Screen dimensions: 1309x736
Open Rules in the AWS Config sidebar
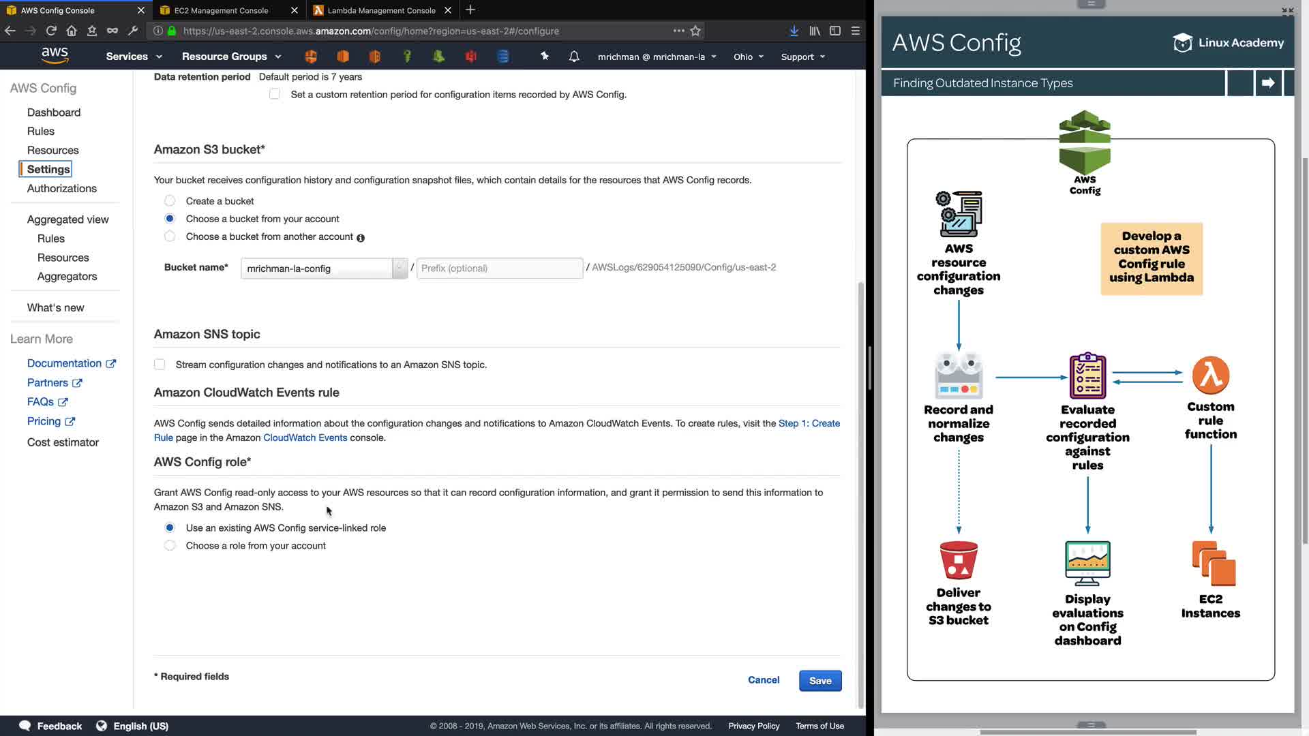(41, 131)
